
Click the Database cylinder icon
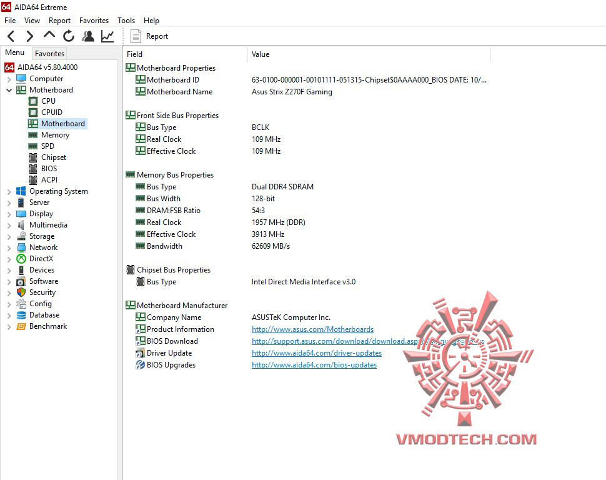21,315
